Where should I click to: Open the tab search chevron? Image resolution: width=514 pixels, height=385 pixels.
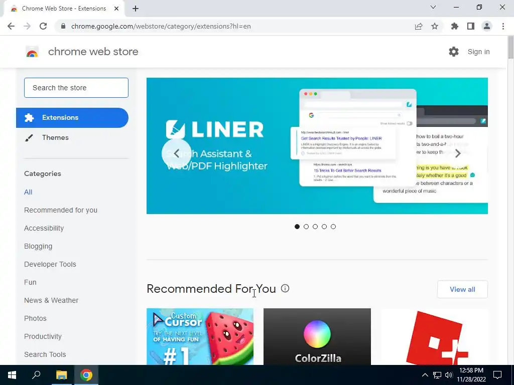click(433, 7)
